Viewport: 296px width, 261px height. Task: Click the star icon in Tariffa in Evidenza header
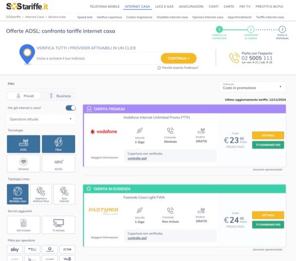[89, 189]
